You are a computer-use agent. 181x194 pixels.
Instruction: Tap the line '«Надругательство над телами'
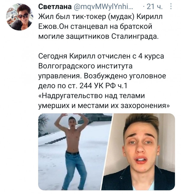point(91,96)
